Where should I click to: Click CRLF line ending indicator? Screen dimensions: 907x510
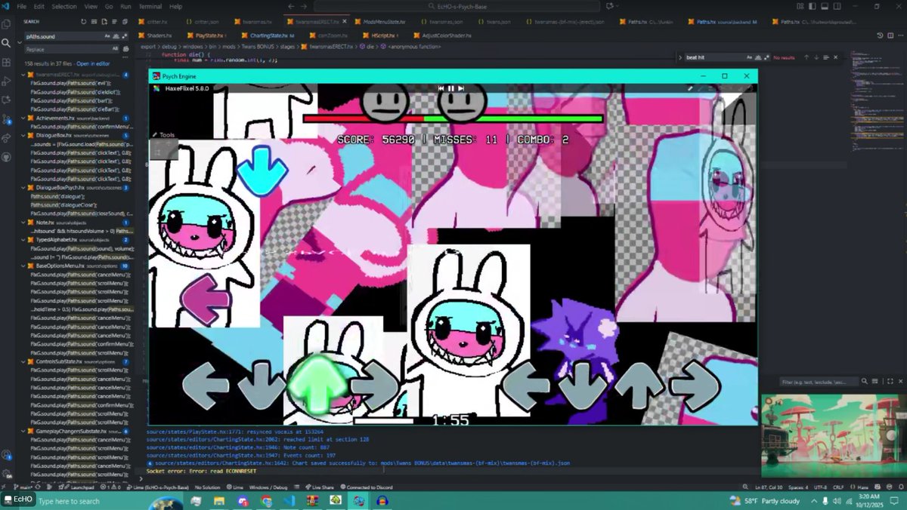838,487
